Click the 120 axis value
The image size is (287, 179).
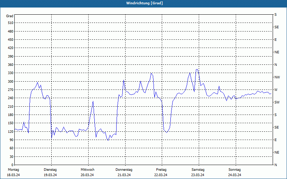coord(11,131)
